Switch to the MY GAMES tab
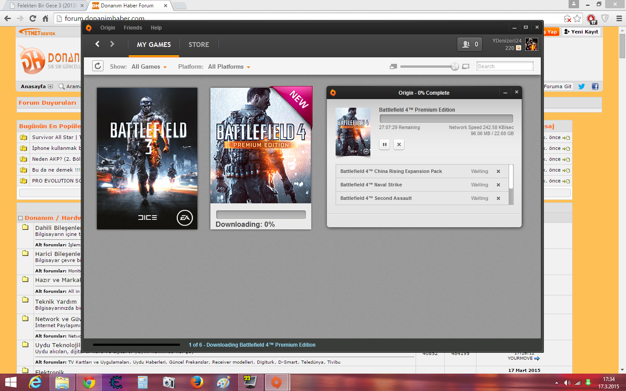This screenshot has width=626, height=391. (154, 45)
